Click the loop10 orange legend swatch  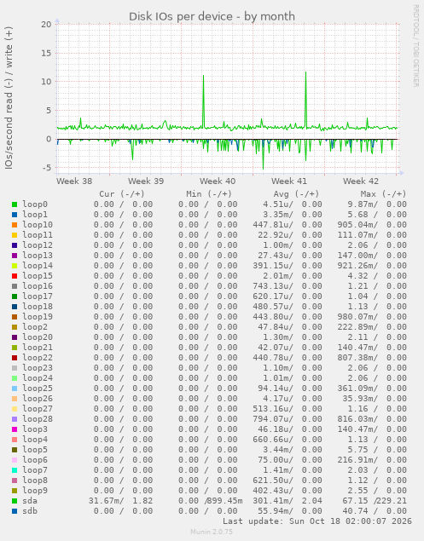15,225
